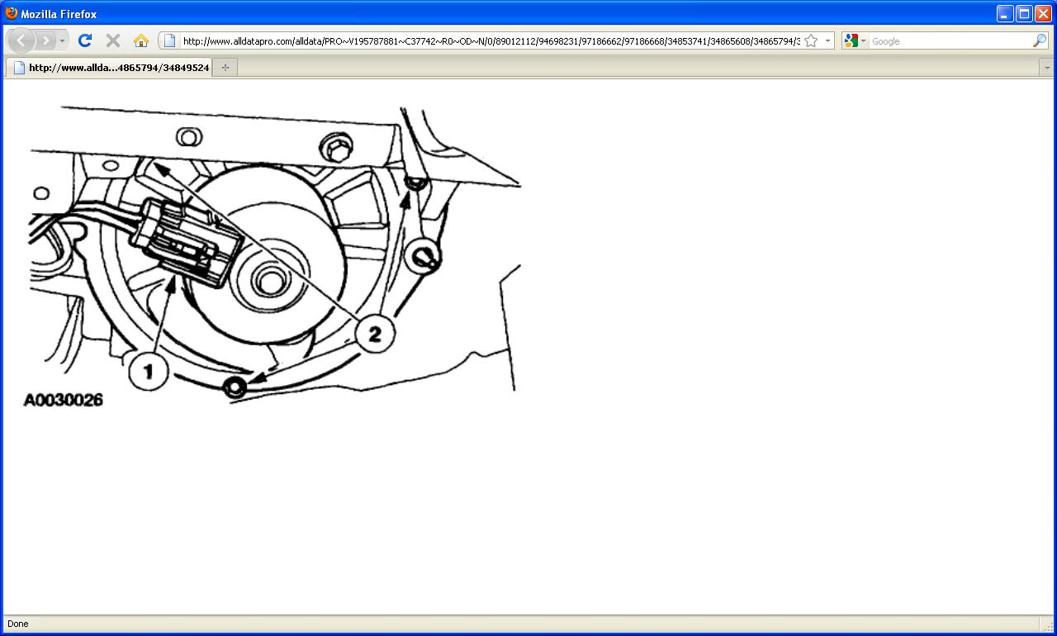1057x636 pixels.
Task: Open the list all tabs dropdown
Action: coord(1047,68)
